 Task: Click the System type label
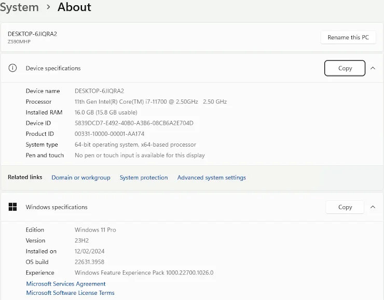point(42,145)
